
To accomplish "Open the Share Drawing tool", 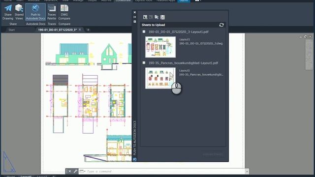I will [8, 12].
